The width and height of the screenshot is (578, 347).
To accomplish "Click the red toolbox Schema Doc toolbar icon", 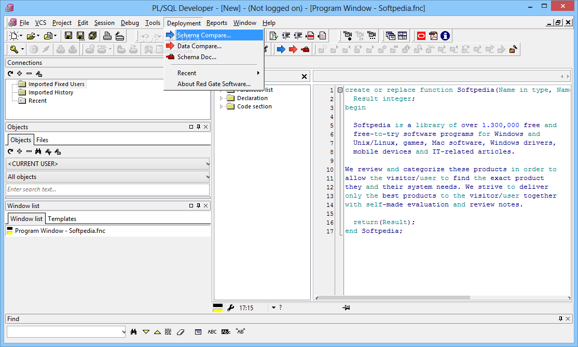I will pos(305,49).
